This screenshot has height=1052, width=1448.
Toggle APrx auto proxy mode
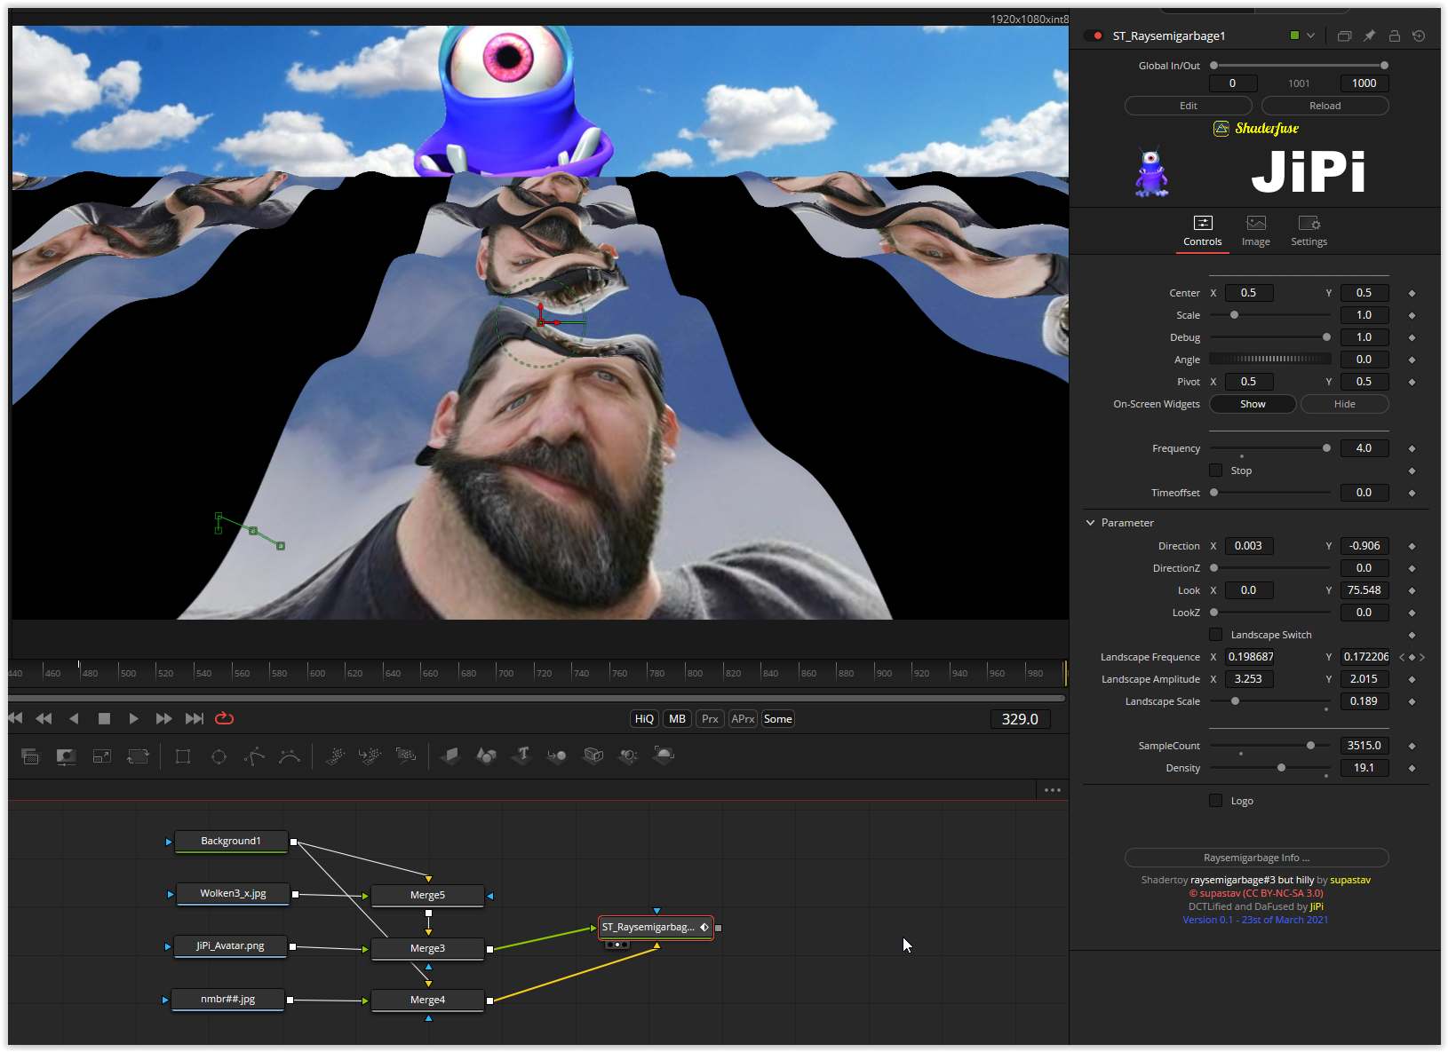click(x=743, y=719)
